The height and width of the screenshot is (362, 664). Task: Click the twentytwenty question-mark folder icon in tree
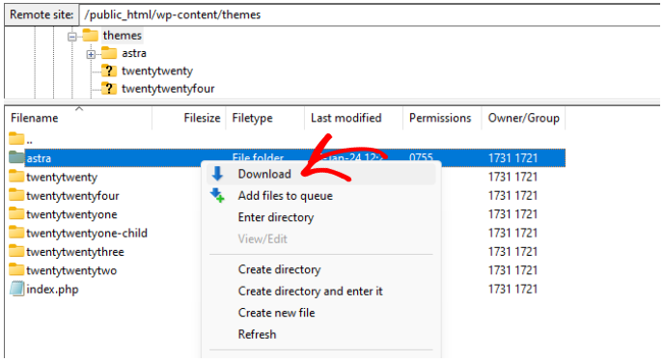point(109,70)
